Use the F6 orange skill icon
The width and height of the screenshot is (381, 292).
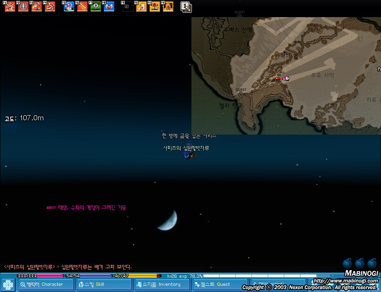click(82, 7)
